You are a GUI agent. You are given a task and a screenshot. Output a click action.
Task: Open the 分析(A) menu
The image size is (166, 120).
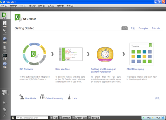click(41, 6)
